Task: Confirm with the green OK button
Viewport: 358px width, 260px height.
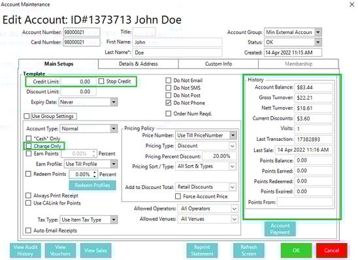Action: coord(296,250)
